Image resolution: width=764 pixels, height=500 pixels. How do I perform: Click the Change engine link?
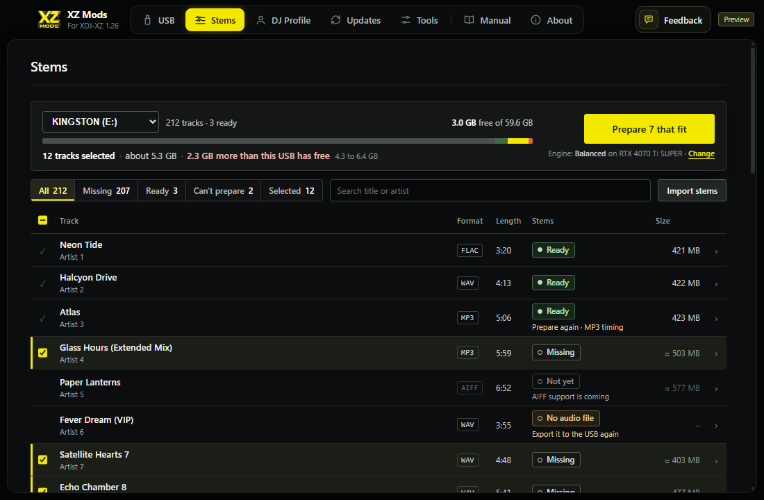point(701,154)
